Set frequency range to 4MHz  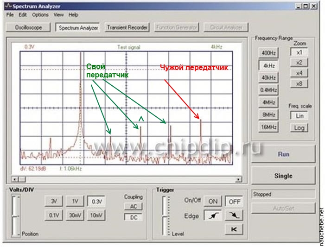[x=268, y=102]
